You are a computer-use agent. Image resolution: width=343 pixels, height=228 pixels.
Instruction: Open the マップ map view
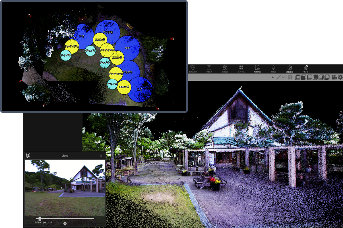306,68
